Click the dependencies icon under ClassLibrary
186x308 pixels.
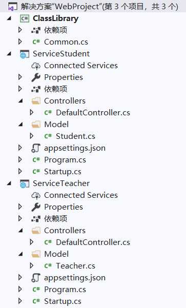[36, 30]
